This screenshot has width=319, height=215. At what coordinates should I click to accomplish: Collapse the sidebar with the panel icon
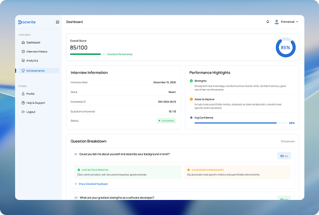pos(58,22)
